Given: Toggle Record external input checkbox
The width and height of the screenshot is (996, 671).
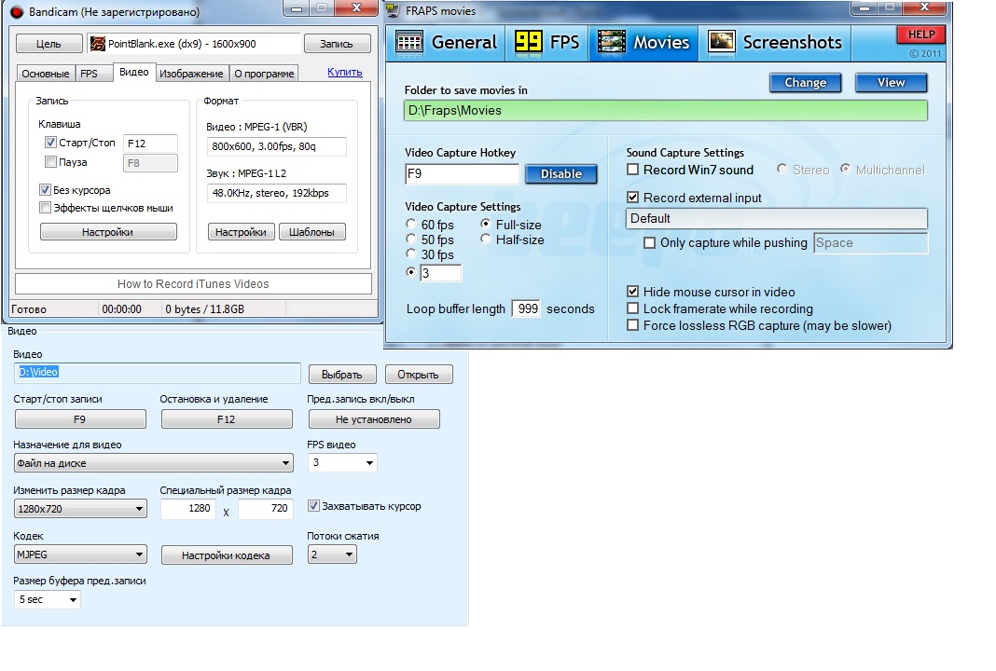Looking at the screenshot, I should [632, 198].
